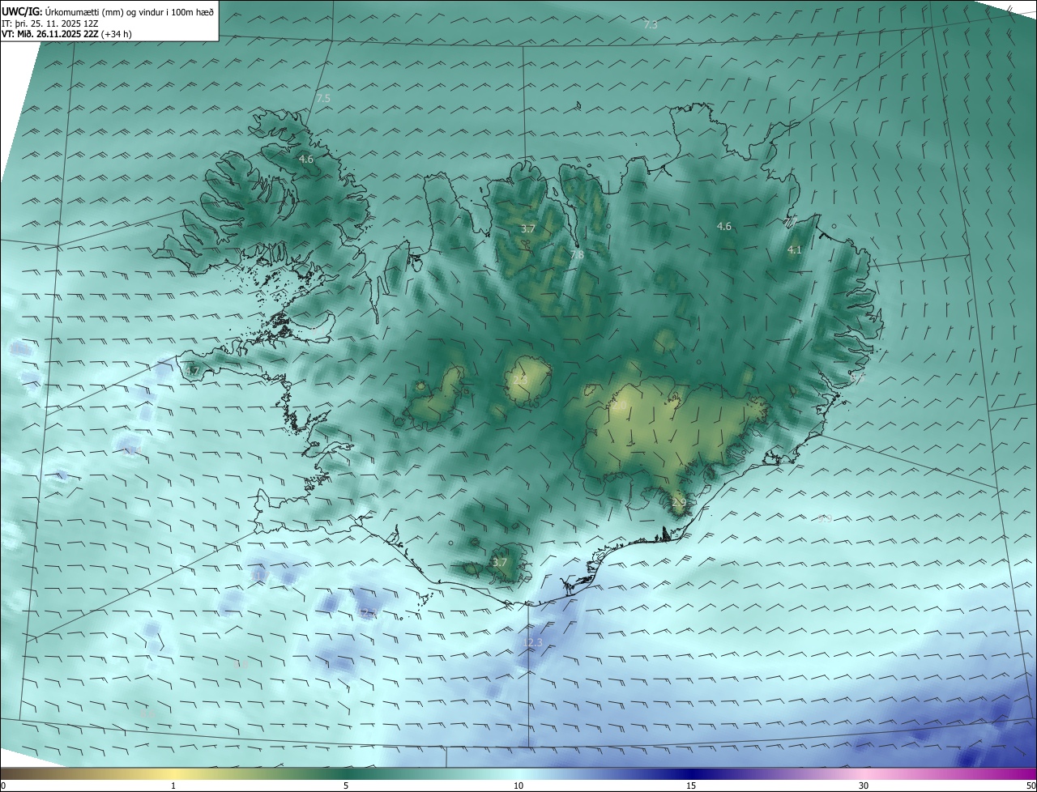Click the 3.7 value on the south coast glacier
The image size is (1037, 792).
[x=500, y=562]
